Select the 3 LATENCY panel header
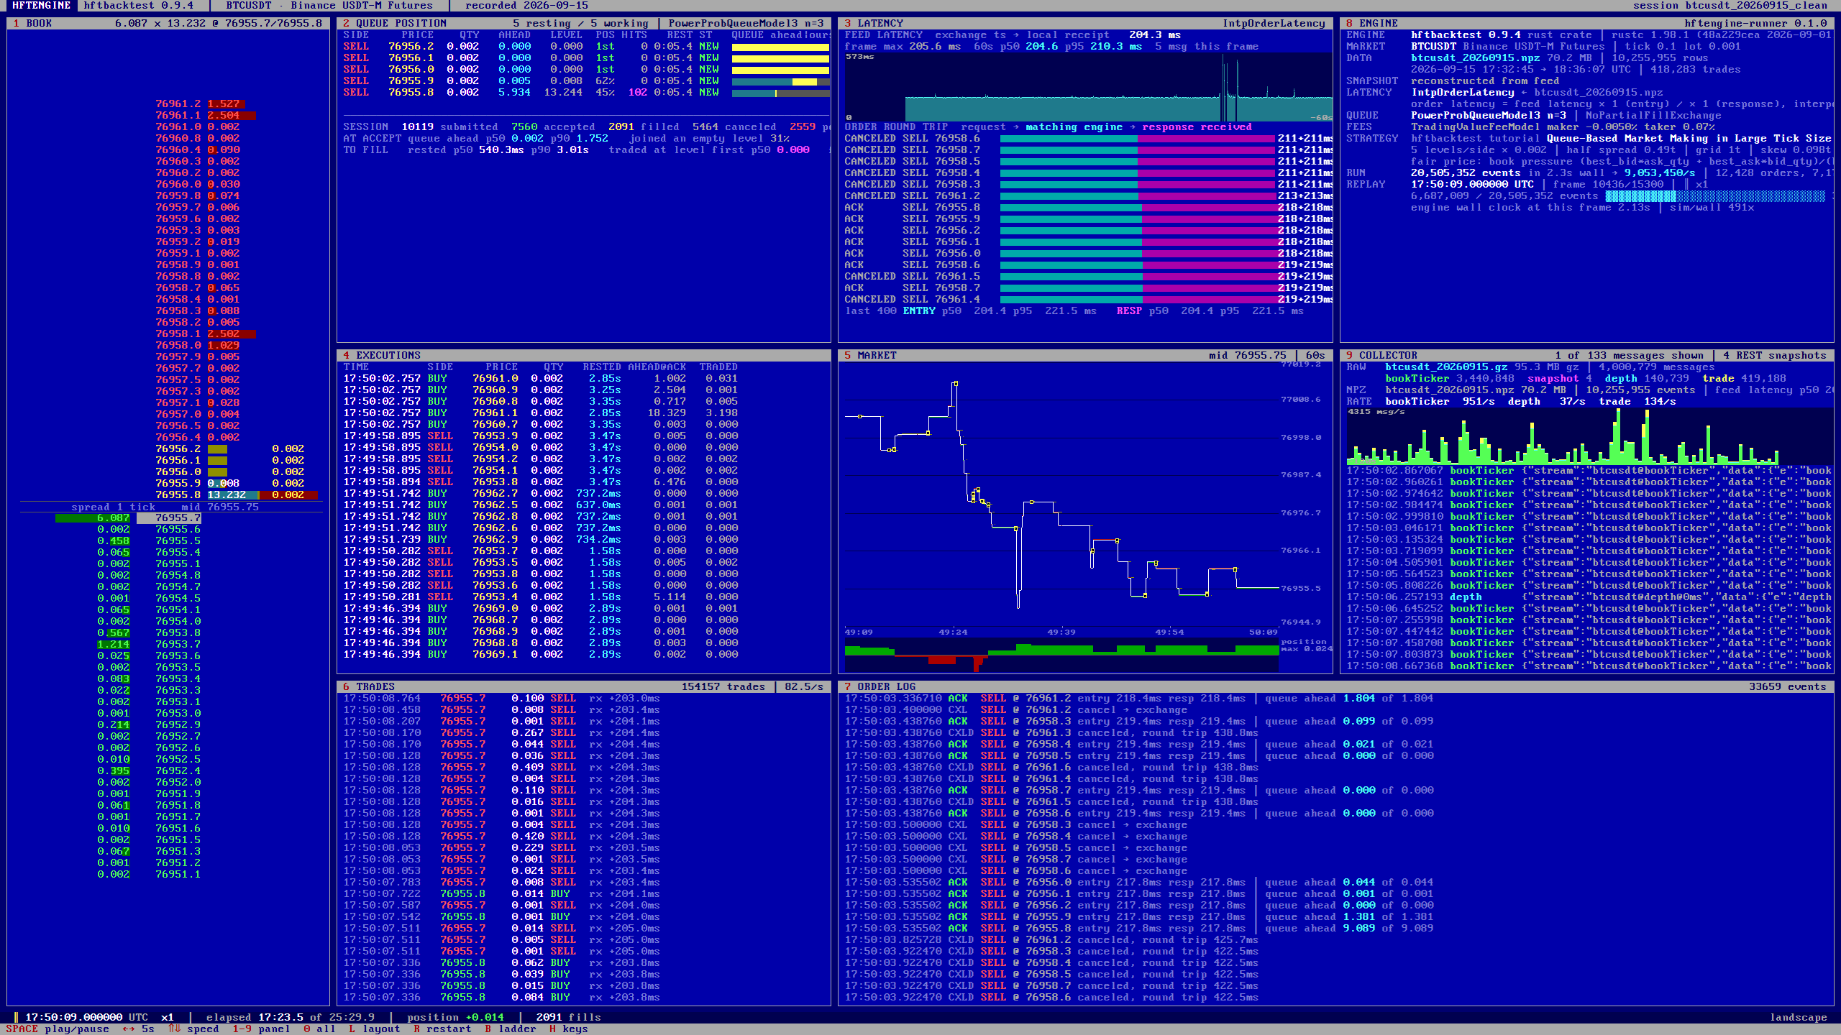Image resolution: width=1841 pixels, height=1035 pixels. [1085, 23]
